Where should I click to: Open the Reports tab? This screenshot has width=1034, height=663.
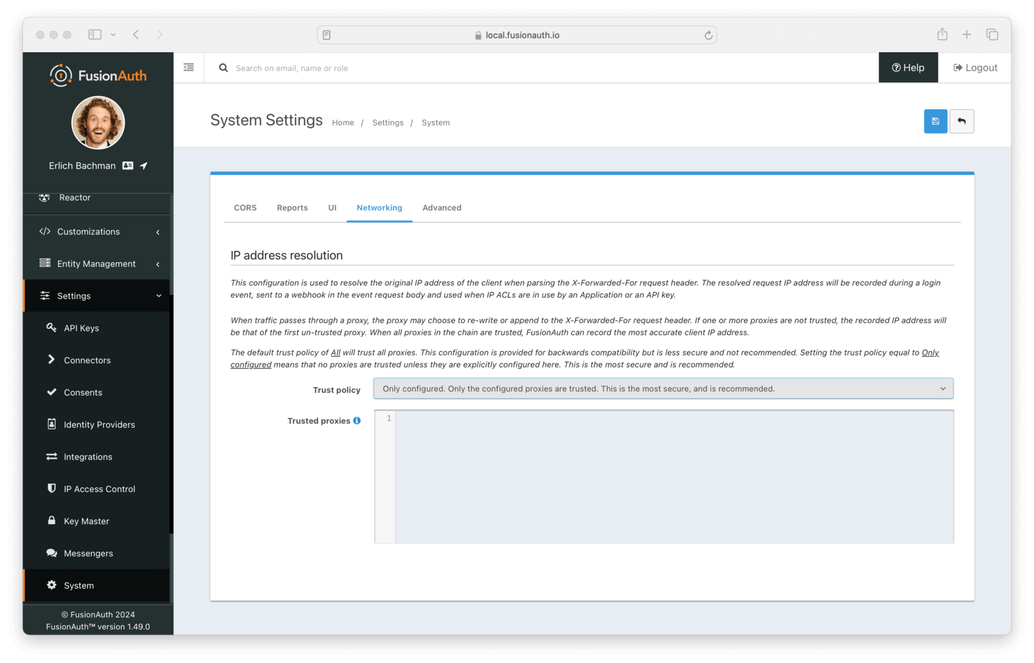click(x=292, y=208)
